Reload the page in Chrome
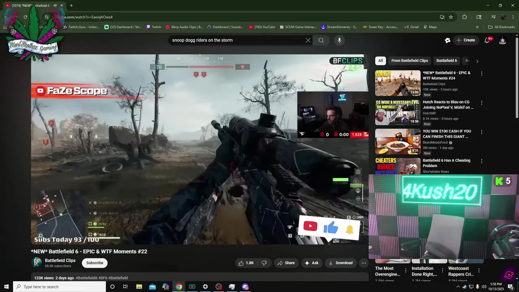Image resolution: width=519 pixels, height=292 pixels. (25, 17)
